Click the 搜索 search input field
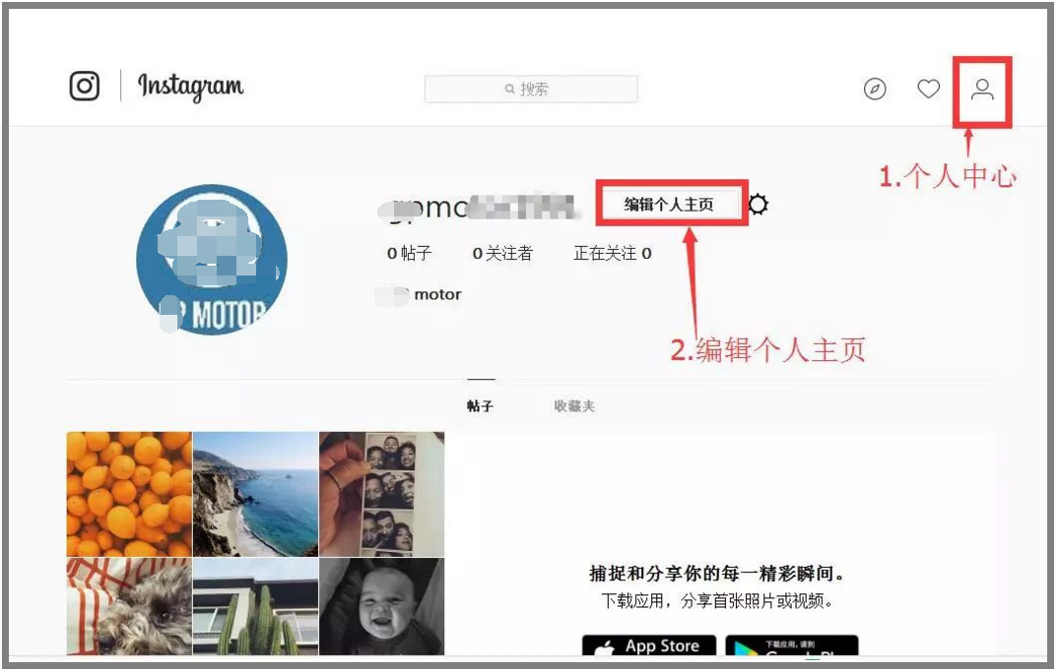This screenshot has width=1059, height=672. point(531,90)
